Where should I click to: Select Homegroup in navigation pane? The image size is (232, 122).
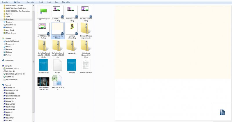click(x=9, y=60)
